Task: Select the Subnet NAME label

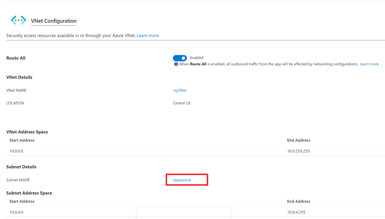Action: pos(18,180)
